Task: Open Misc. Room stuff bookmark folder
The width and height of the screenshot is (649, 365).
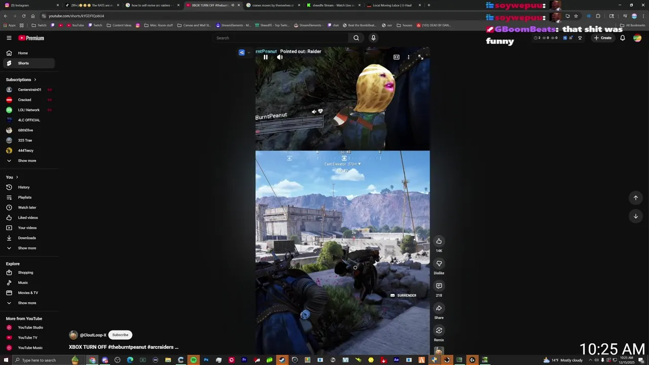Action: click(x=159, y=25)
